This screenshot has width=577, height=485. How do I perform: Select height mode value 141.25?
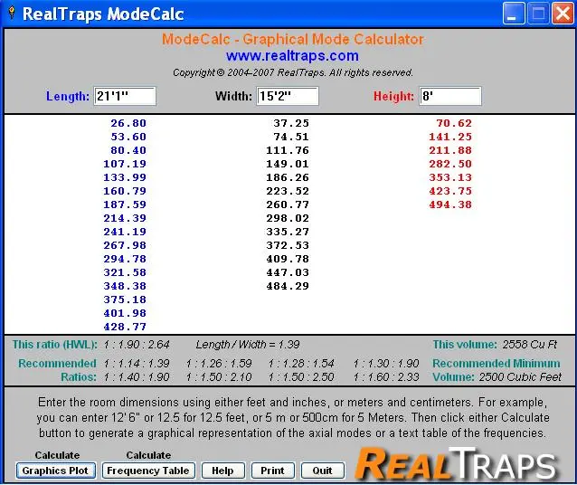click(450, 137)
